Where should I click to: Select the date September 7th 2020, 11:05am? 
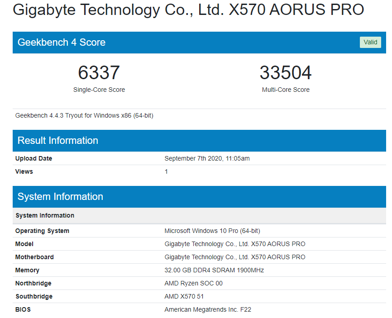pyautogui.click(x=207, y=158)
